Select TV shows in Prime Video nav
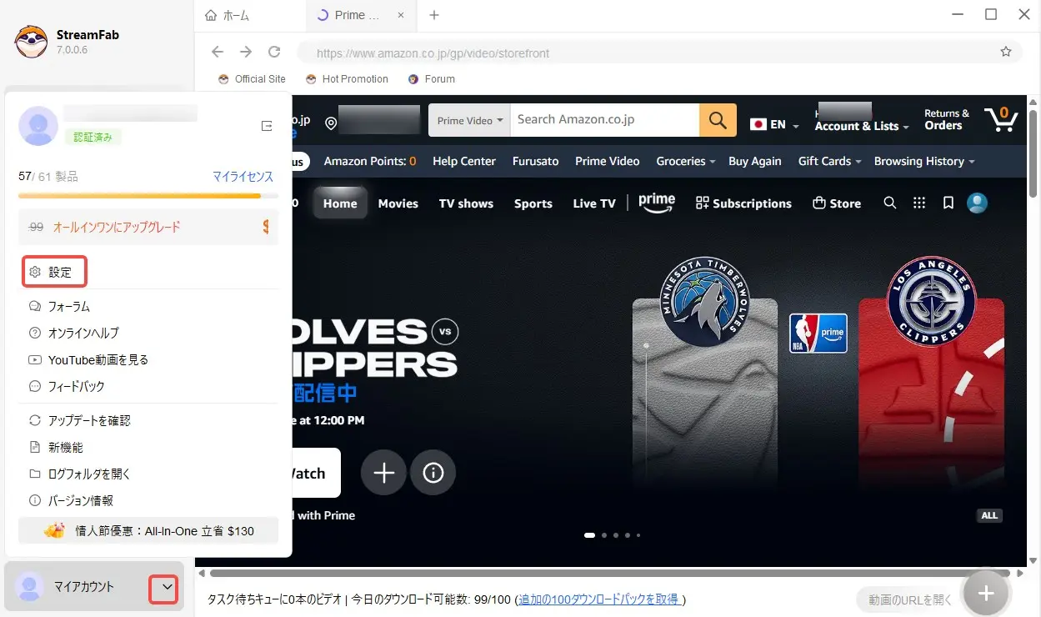The image size is (1041, 617). [x=466, y=203]
